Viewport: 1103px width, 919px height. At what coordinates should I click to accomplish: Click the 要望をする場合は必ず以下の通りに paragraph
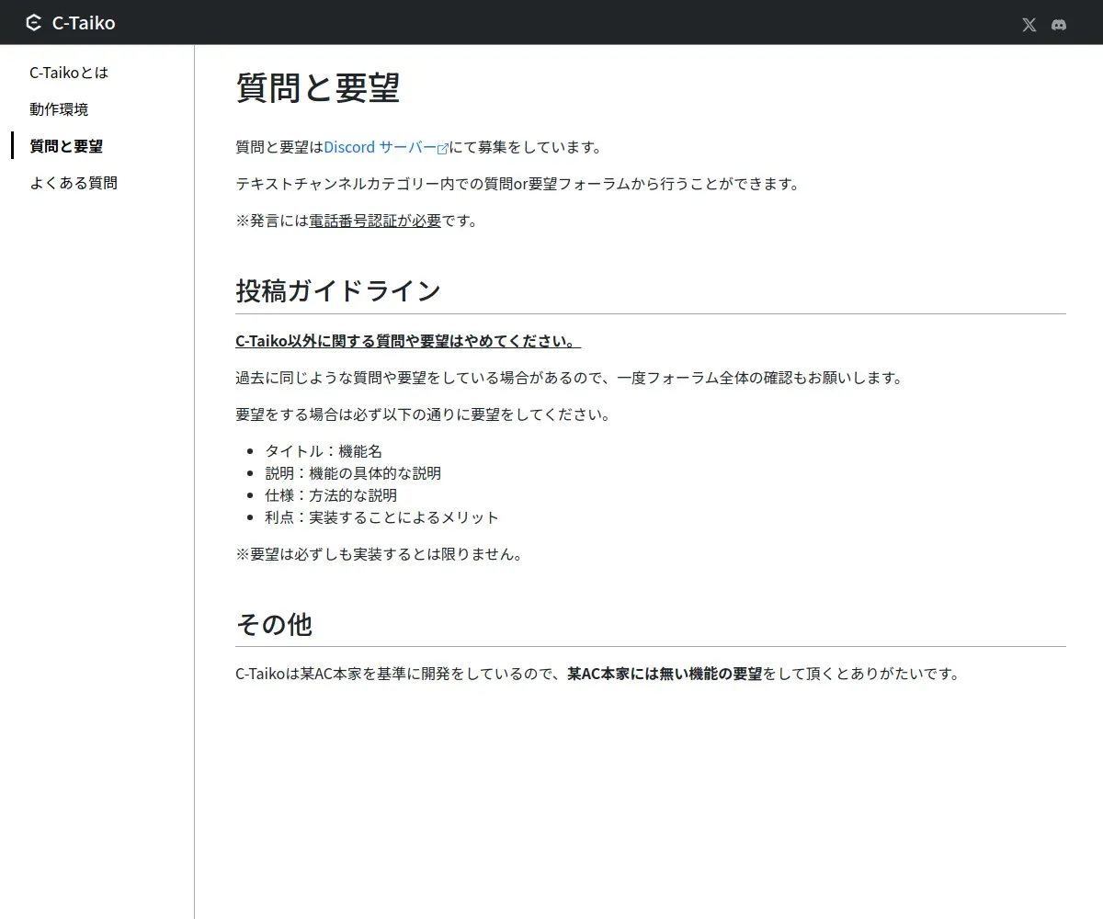[423, 414]
